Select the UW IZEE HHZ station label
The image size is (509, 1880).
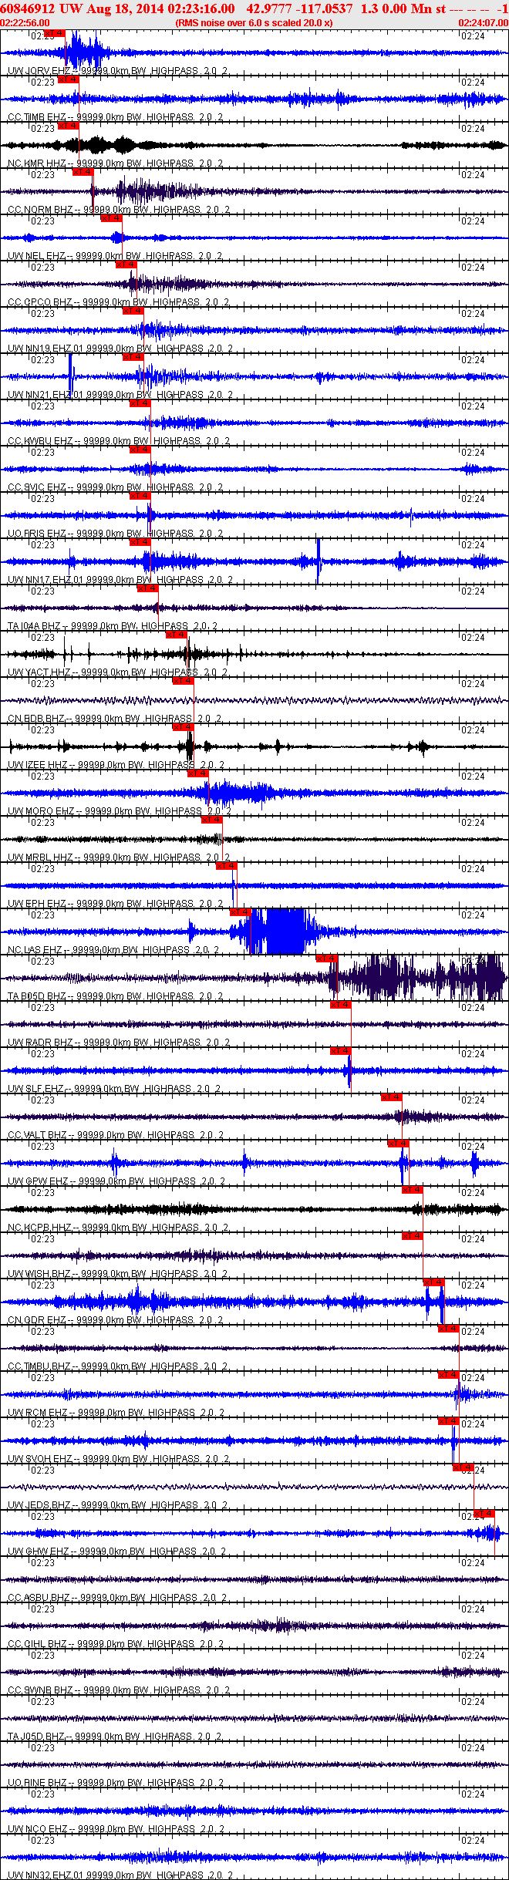(38, 765)
